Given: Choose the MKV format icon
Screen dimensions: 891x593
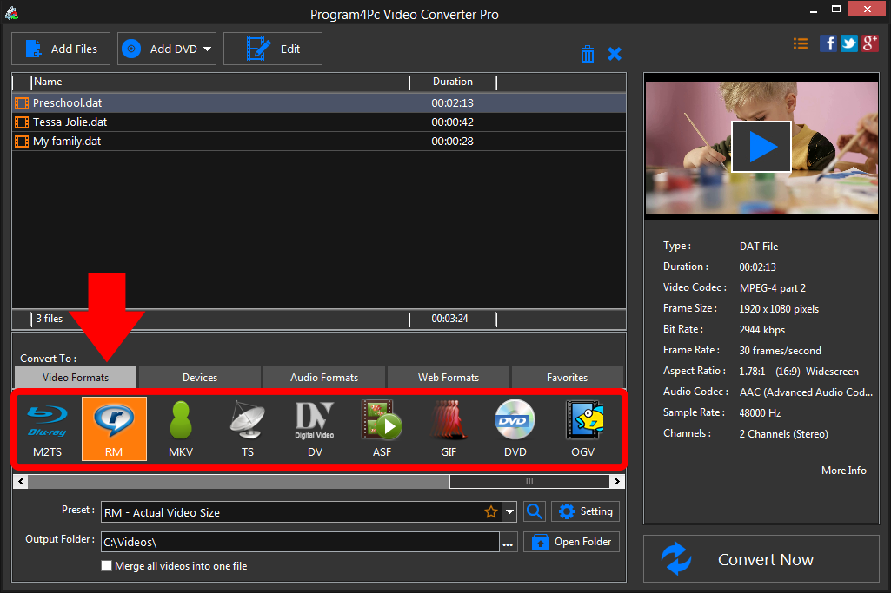Looking at the screenshot, I should [181, 428].
